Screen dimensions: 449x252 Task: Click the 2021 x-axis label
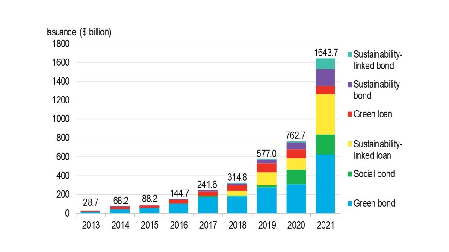[325, 225]
